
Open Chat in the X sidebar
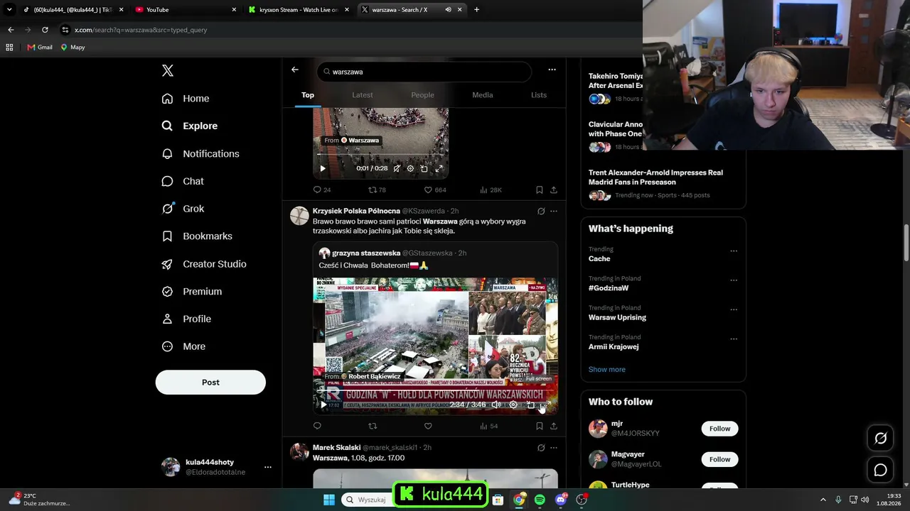pos(183,182)
